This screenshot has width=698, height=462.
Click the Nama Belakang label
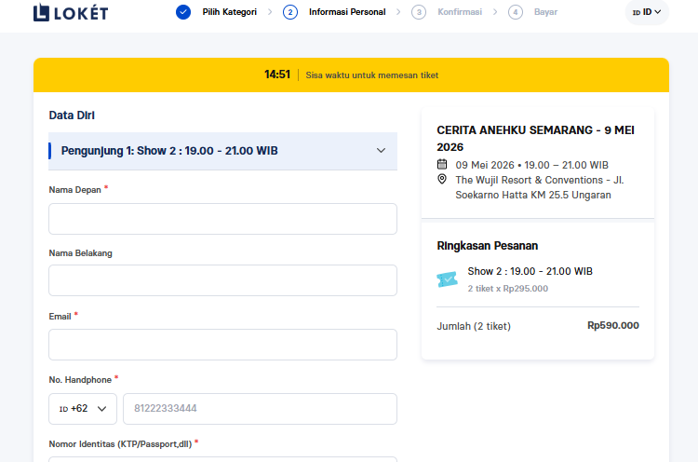[81, 253]
